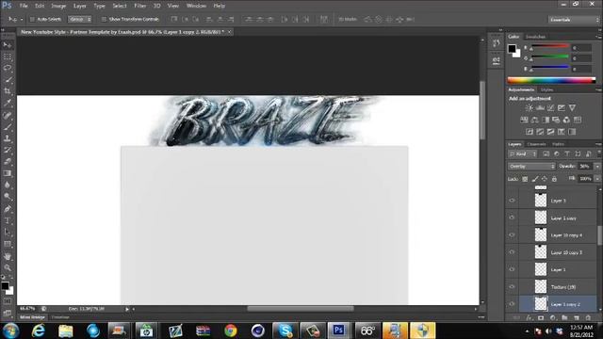Image resolution: width=603 pixels, height=339 pixels.
Task: Open the status bar info arrow
Action: 127,309
